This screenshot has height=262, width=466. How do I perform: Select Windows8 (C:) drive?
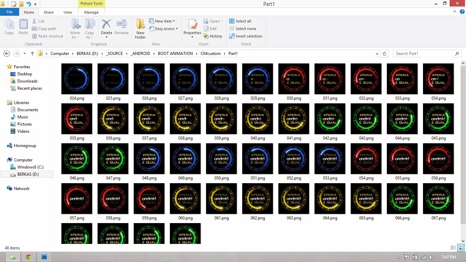click(30, 167)
